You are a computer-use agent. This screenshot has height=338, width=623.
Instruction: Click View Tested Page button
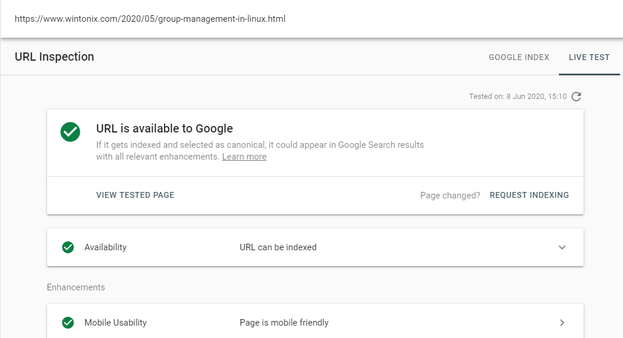(135, 195)
